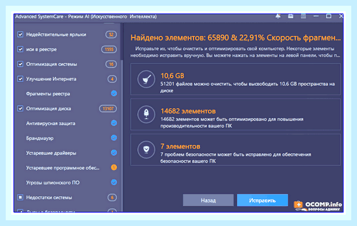The width and height of the screenshot is (357, 226).
Task: Click the 4 badge for Улучшение Интернета
Action: 112,79
